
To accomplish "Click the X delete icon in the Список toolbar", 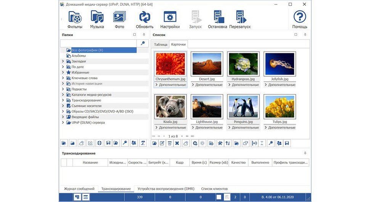I will pos(177,143).
